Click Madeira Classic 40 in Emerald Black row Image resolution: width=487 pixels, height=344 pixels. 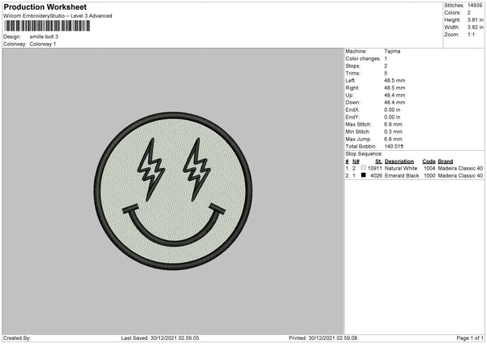(x=460, y=176)
